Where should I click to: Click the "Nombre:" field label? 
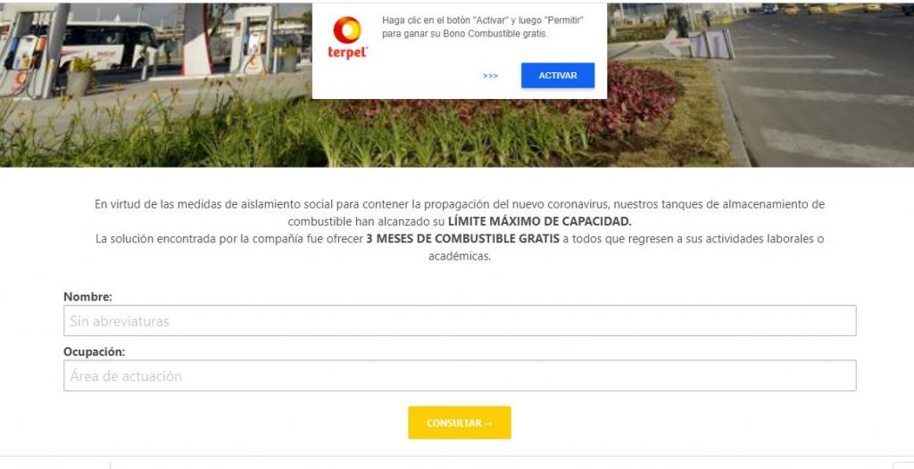(x=88, y=297)
